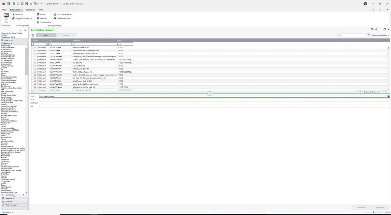Open the Land filter dropdown in the grid
Screen dimensions: 391x215
(47, 44)
